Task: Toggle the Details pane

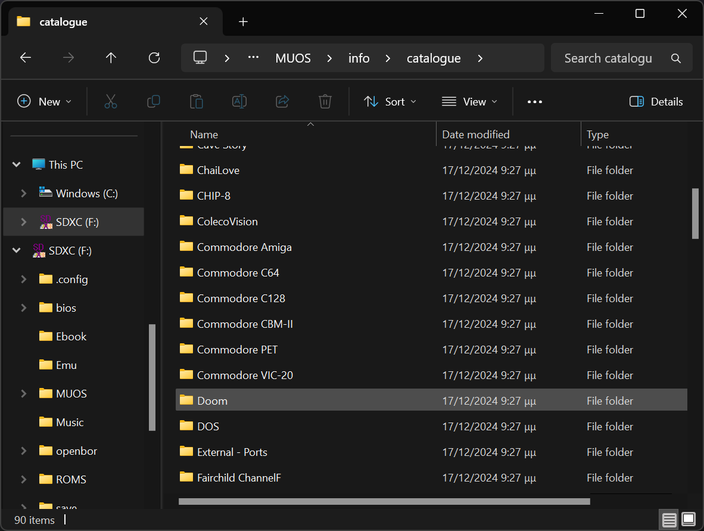Action: 656,102
